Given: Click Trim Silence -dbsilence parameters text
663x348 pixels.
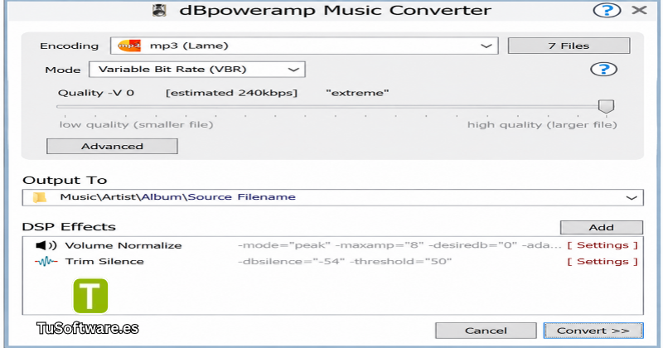Looking at the screenshot, I should pos(345,262).
